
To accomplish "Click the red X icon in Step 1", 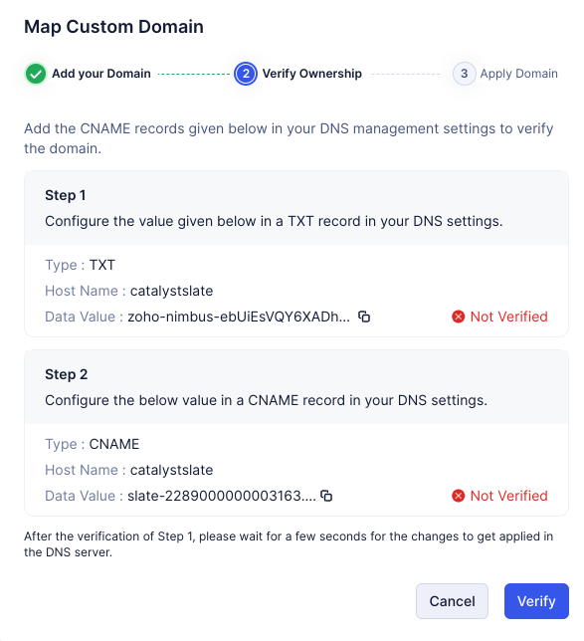I will pyautogui.click(x=458, y=317).
